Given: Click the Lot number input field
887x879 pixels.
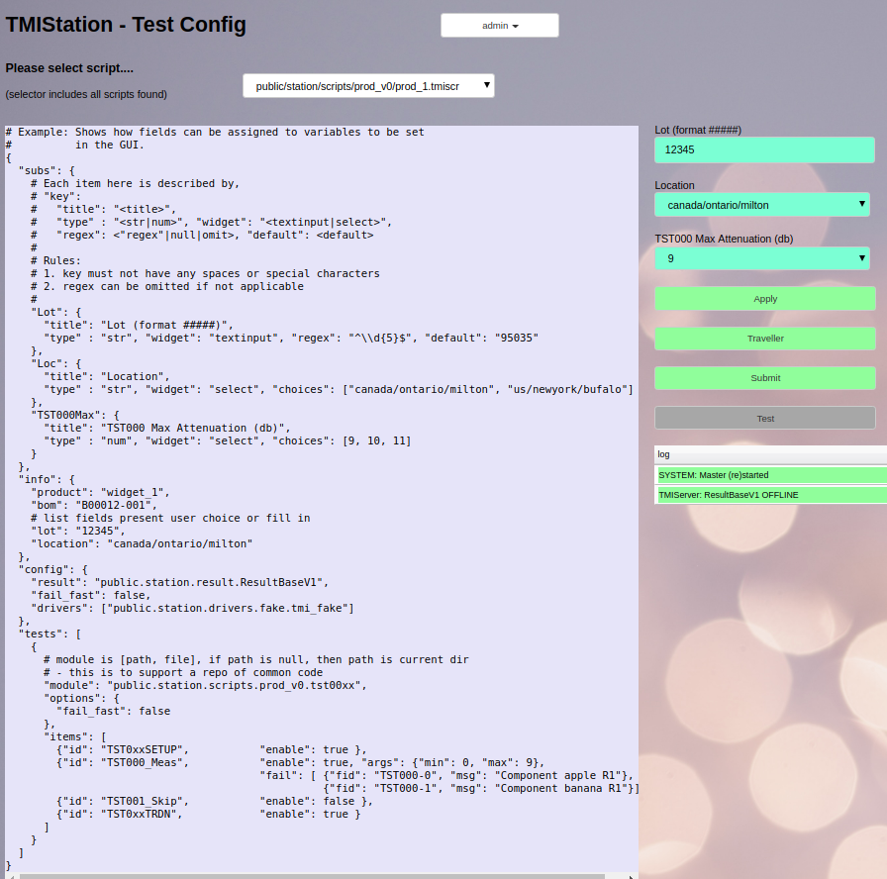Looking at the screenshot, I should tap(764, 149).
